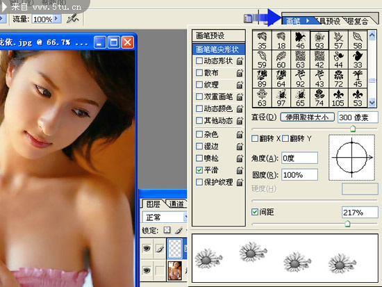
Task: Expand the 画笔 tab flyout arrow
Action: 308,21
